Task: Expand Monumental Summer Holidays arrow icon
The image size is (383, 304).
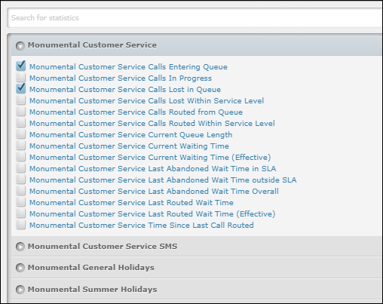Action: [20, 290]
